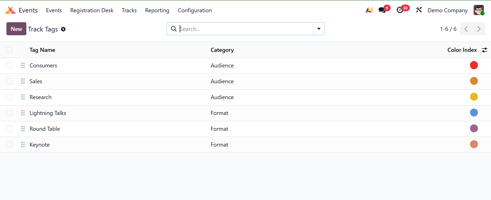Click the New button
This screenshot has width=491, height=200.
pyautogui.click(x=16, y=29)
